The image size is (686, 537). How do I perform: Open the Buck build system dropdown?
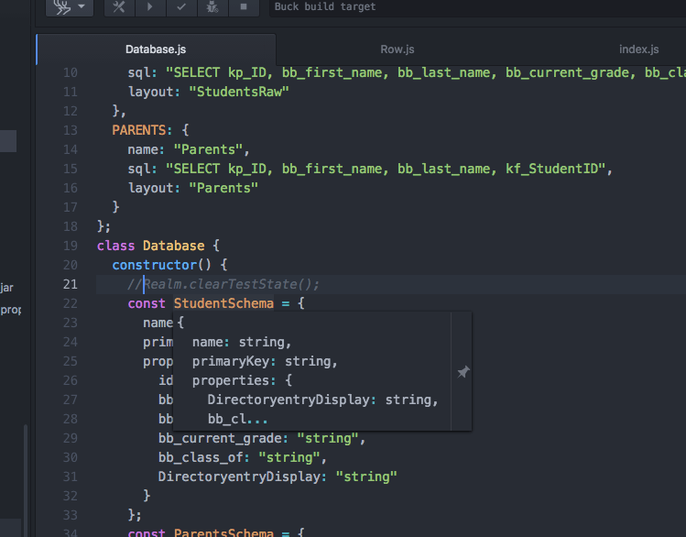pyautogui.click(x=70, y=7)
